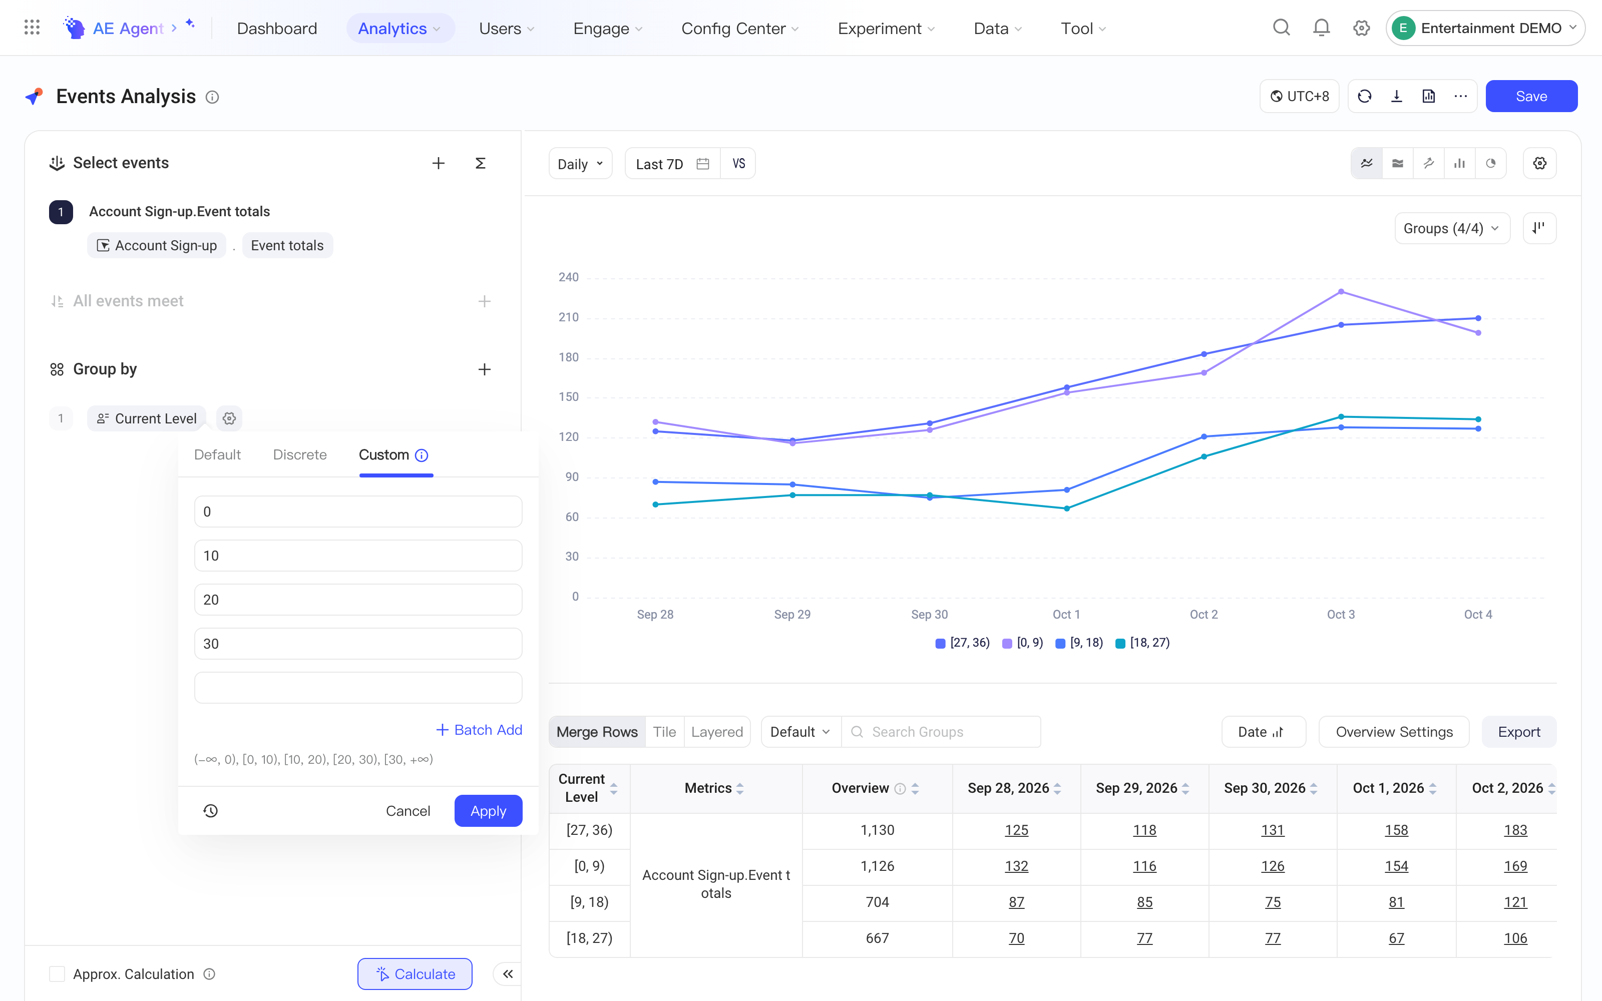This screenshot has width=1602, height=1001.
Task: Switch table layout to Layered
Action: point(717,732)
